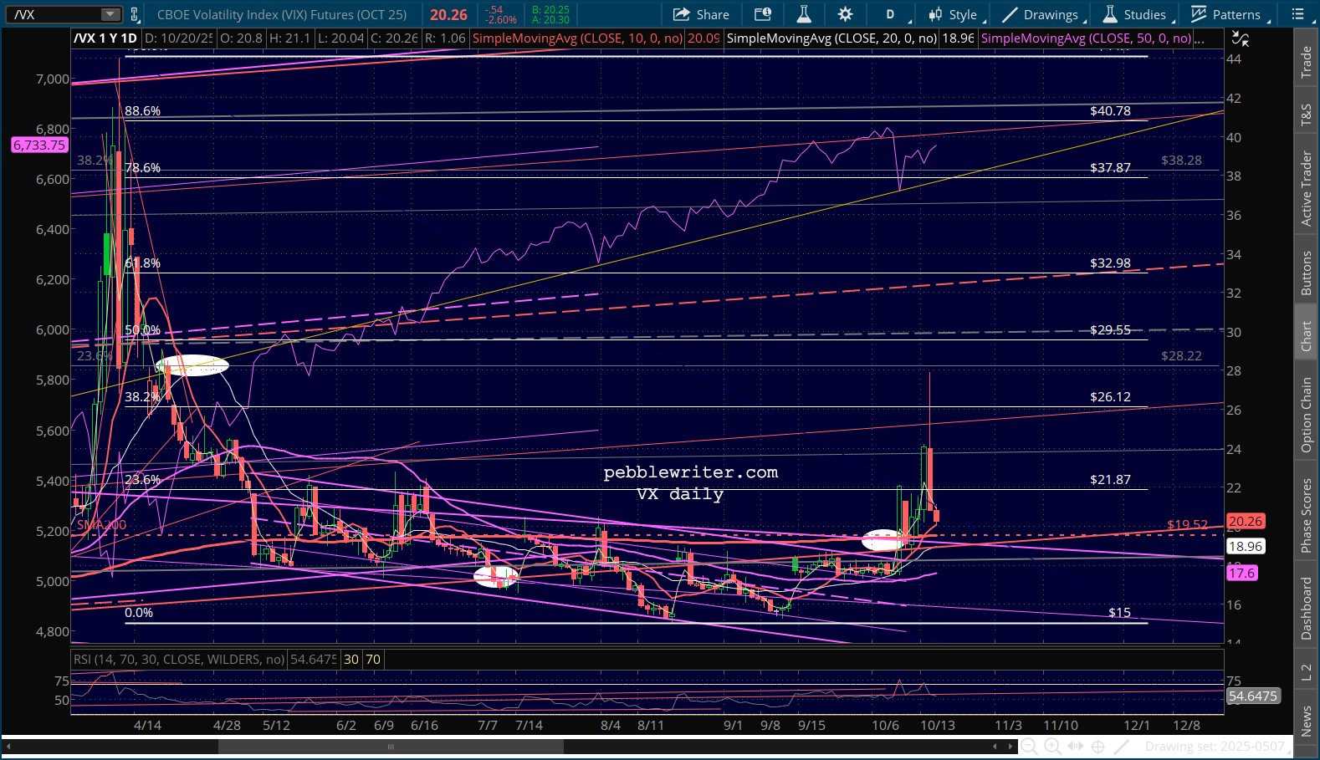Click the horizontal expand arrows icon

pos(1076,747)
